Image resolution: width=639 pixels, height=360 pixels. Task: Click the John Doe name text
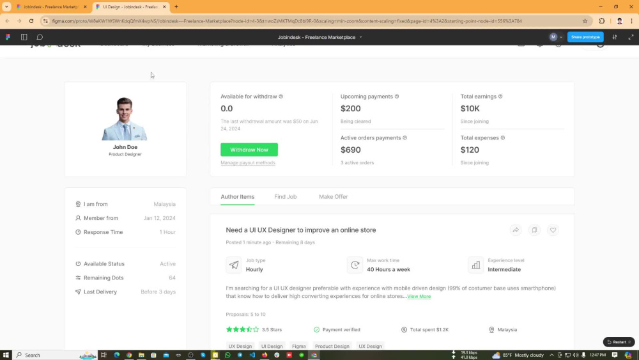[125, 147]
